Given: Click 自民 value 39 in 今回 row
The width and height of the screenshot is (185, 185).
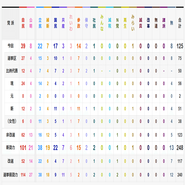Looking at the screenshot, I should 23,46.
